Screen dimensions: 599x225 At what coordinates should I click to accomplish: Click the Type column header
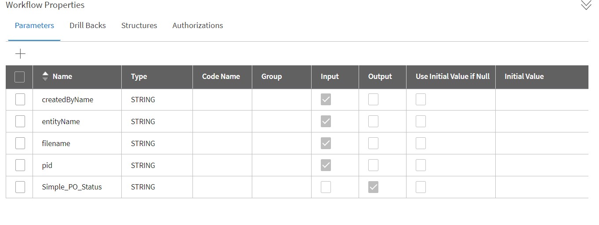139,76
